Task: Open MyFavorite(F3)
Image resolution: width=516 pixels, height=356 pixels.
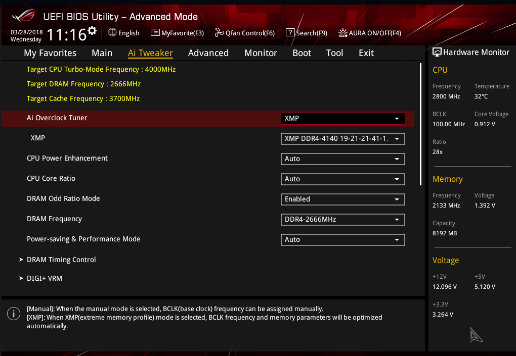Action: tap(183, 33)
